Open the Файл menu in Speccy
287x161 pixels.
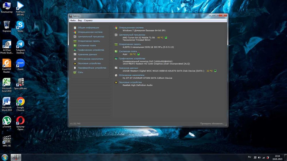[x=73, y=20]
